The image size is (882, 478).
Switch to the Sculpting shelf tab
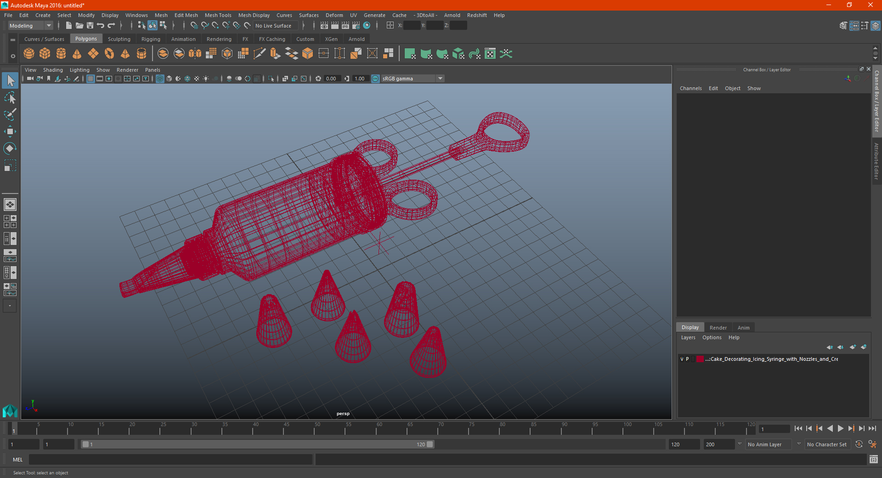point(119,39)
